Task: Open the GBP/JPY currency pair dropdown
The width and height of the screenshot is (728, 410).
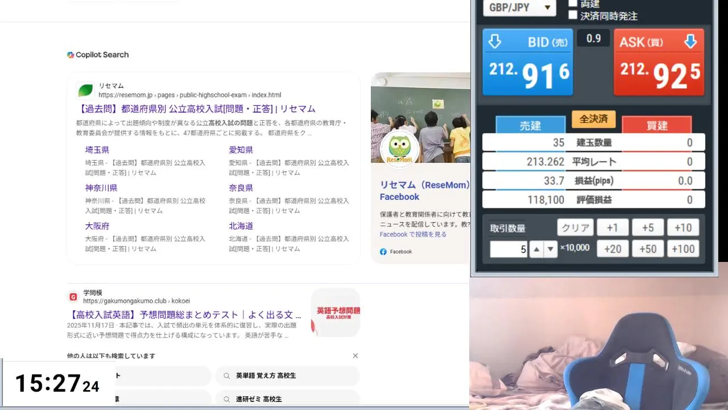Action: (x=519, y=7)
